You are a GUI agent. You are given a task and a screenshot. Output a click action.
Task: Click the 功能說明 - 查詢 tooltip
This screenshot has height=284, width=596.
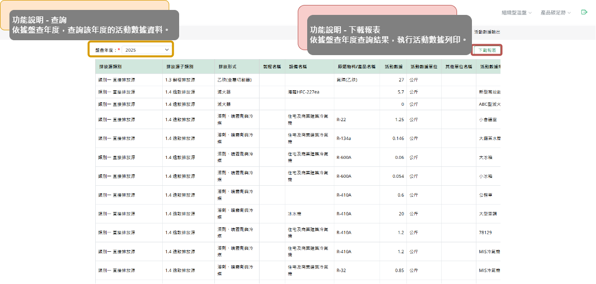pos(94,25)
